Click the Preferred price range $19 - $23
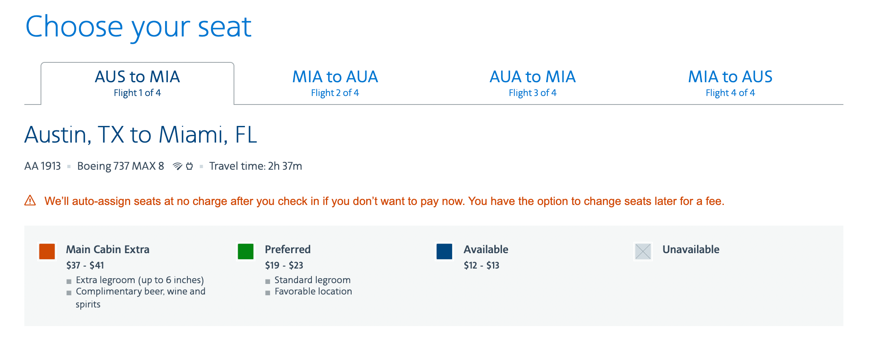Screen dimensions: 888x337 click(x=284, y=265)
